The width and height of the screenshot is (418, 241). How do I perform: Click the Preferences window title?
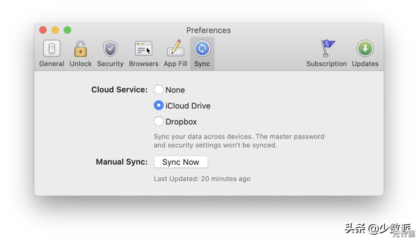209,30
